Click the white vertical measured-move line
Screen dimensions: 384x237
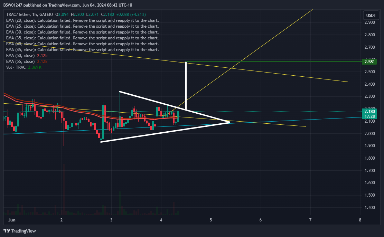point(186,86)
